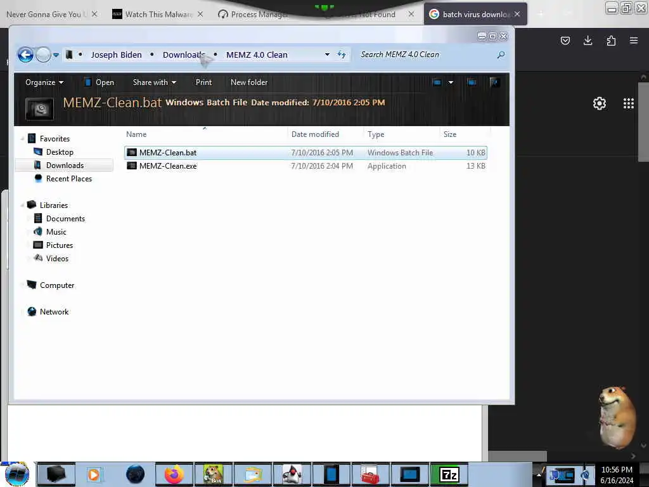
Task: Open the Google apps grid icon
Action: click(629, 103)
